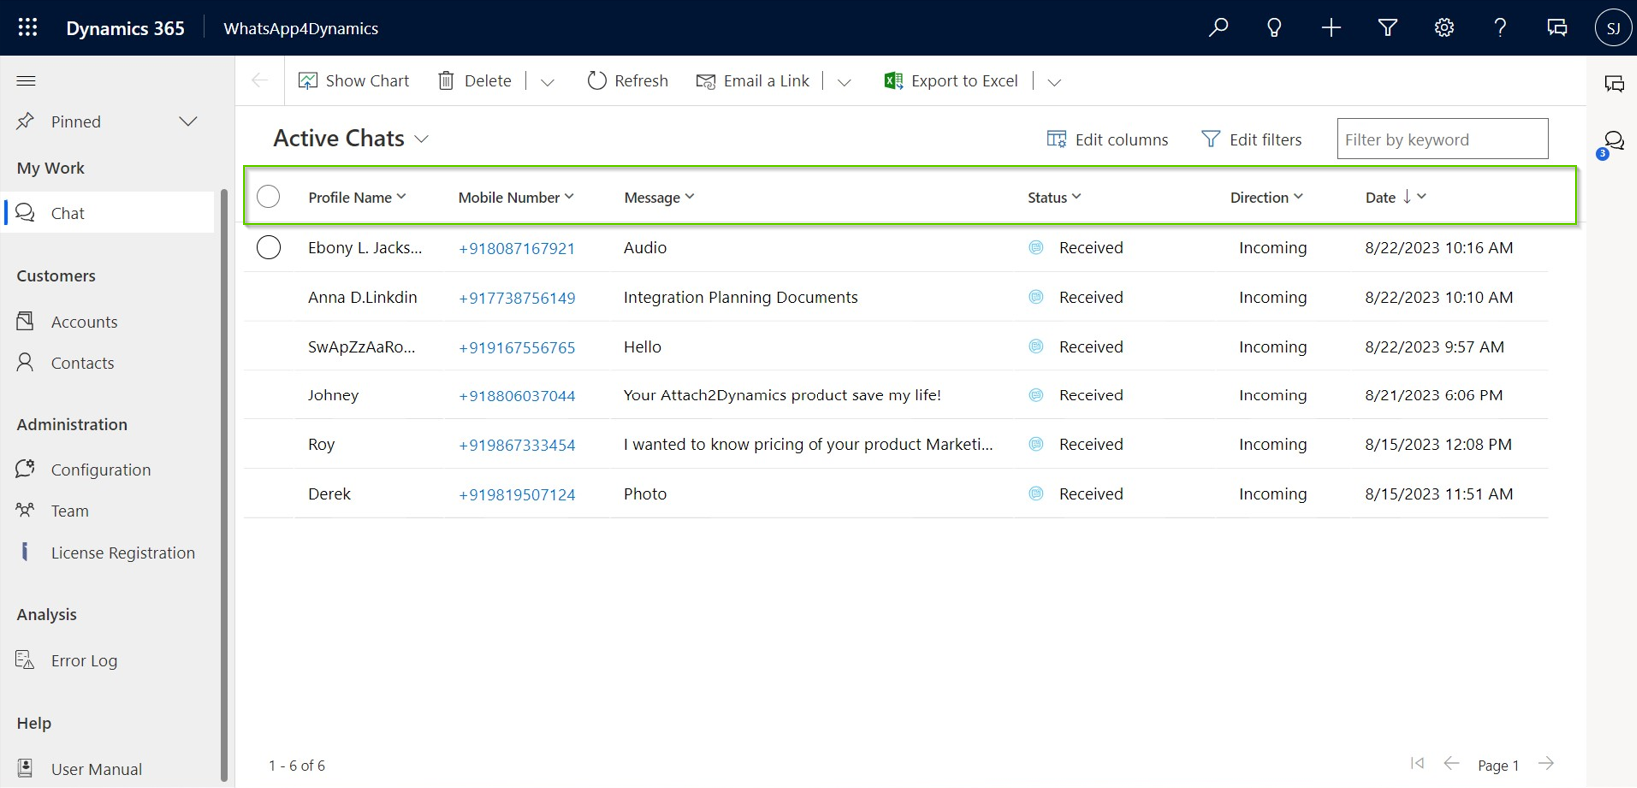Open Profile Name column header menu
The image size is (1637, 788).
(357, 197)
